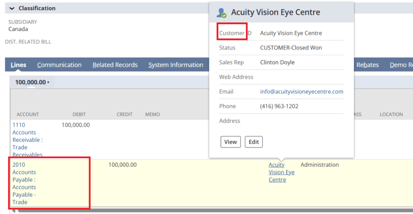Click the LOCATION column header

tap(391, 114)
